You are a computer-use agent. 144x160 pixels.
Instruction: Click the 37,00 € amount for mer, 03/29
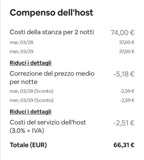[127, 52]
